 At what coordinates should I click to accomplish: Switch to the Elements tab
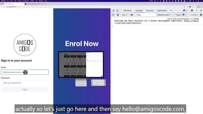pyautogui.click(x=128, y=10)
